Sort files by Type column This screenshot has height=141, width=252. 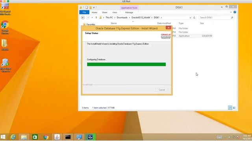(x=181, y=23)
